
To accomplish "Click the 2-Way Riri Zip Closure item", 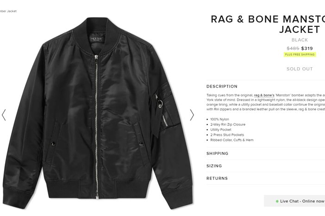I will pos(228,124).
